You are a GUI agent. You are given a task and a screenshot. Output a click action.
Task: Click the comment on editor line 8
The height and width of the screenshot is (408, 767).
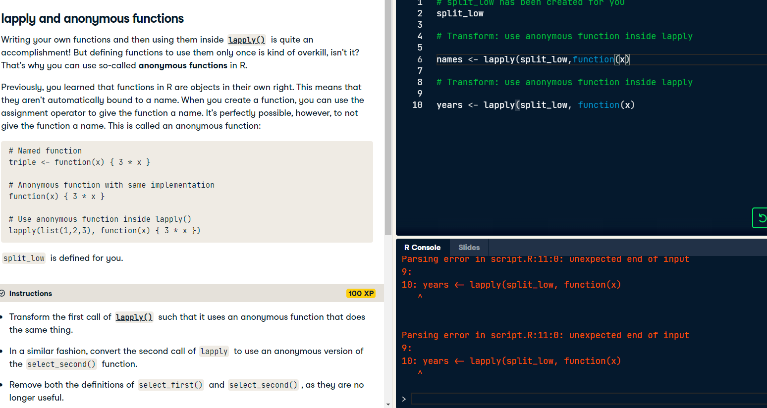[x=564, y=82]
